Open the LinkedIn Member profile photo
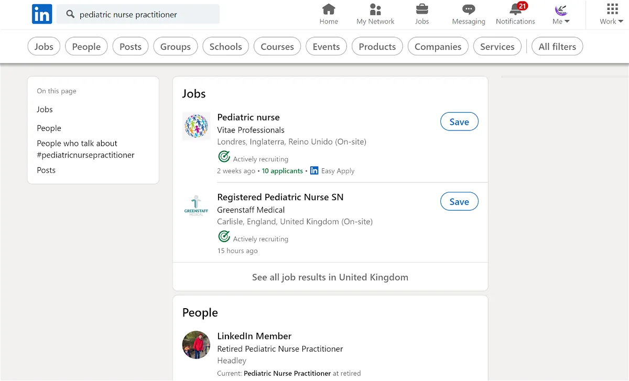Viewport: 629px width, 381px height. pyautogui.click(x=196, y=345)
